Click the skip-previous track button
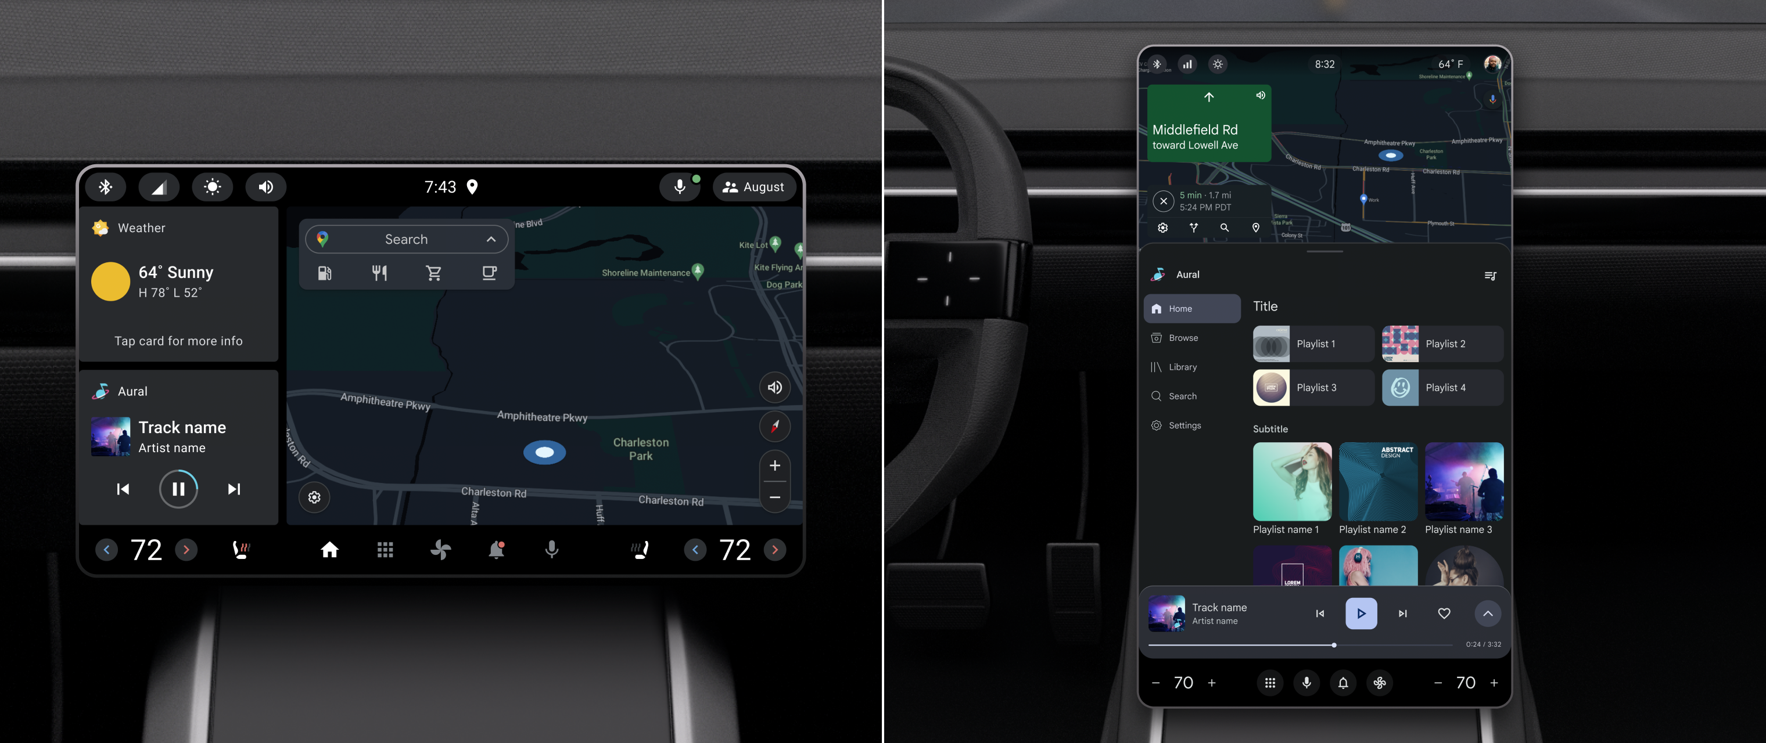The width and height of the screenshot is (1766, 743). (x=123, y=488)
